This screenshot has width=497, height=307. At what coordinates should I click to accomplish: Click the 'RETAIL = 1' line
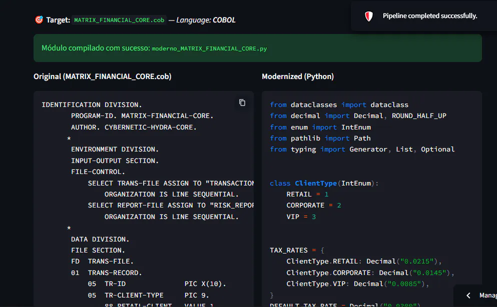[307, 194]
